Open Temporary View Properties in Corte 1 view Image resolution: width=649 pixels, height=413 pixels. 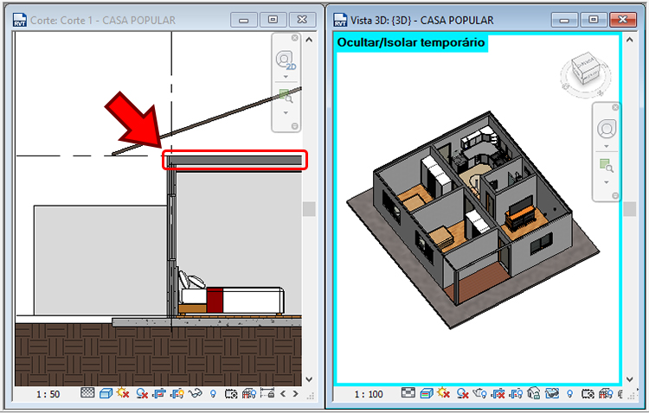pyautogui.click(x=231, y=394)
